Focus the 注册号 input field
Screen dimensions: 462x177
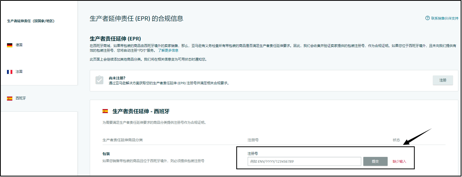click(x=304, y=161)
